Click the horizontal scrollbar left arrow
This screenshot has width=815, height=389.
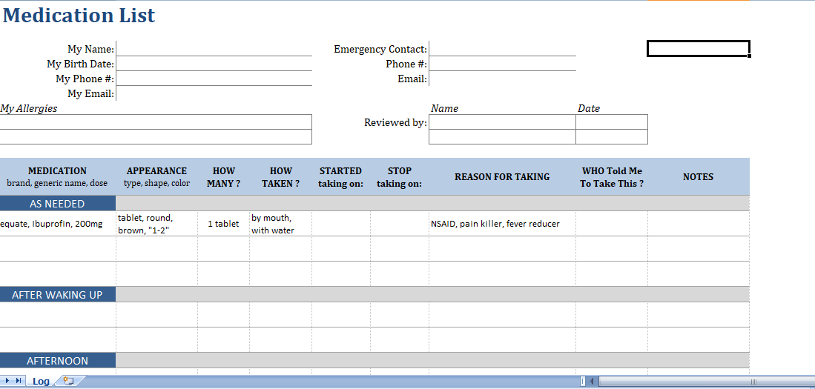click(x=592, y=381)
